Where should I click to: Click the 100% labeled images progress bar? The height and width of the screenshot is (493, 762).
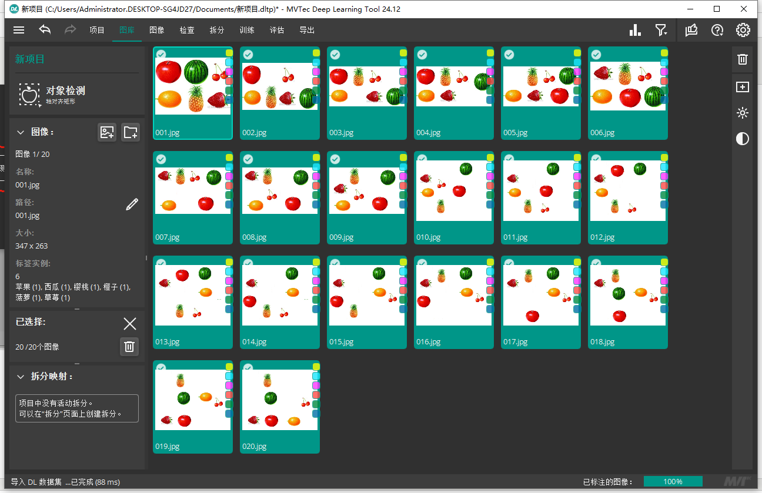pos(673,482)
